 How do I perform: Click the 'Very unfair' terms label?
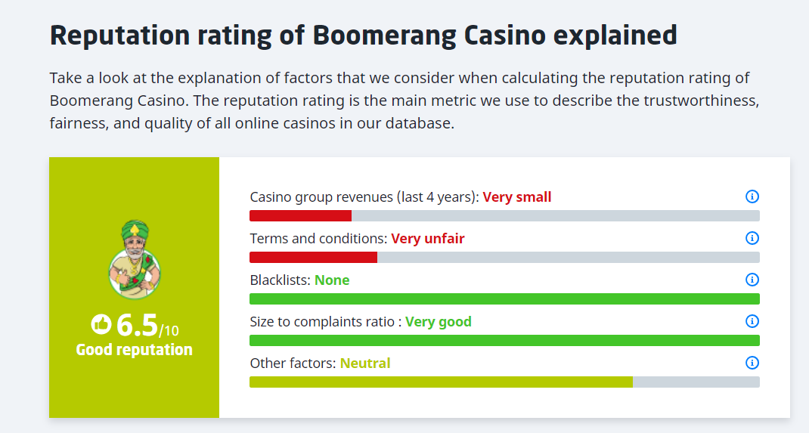tap(428, 239)
